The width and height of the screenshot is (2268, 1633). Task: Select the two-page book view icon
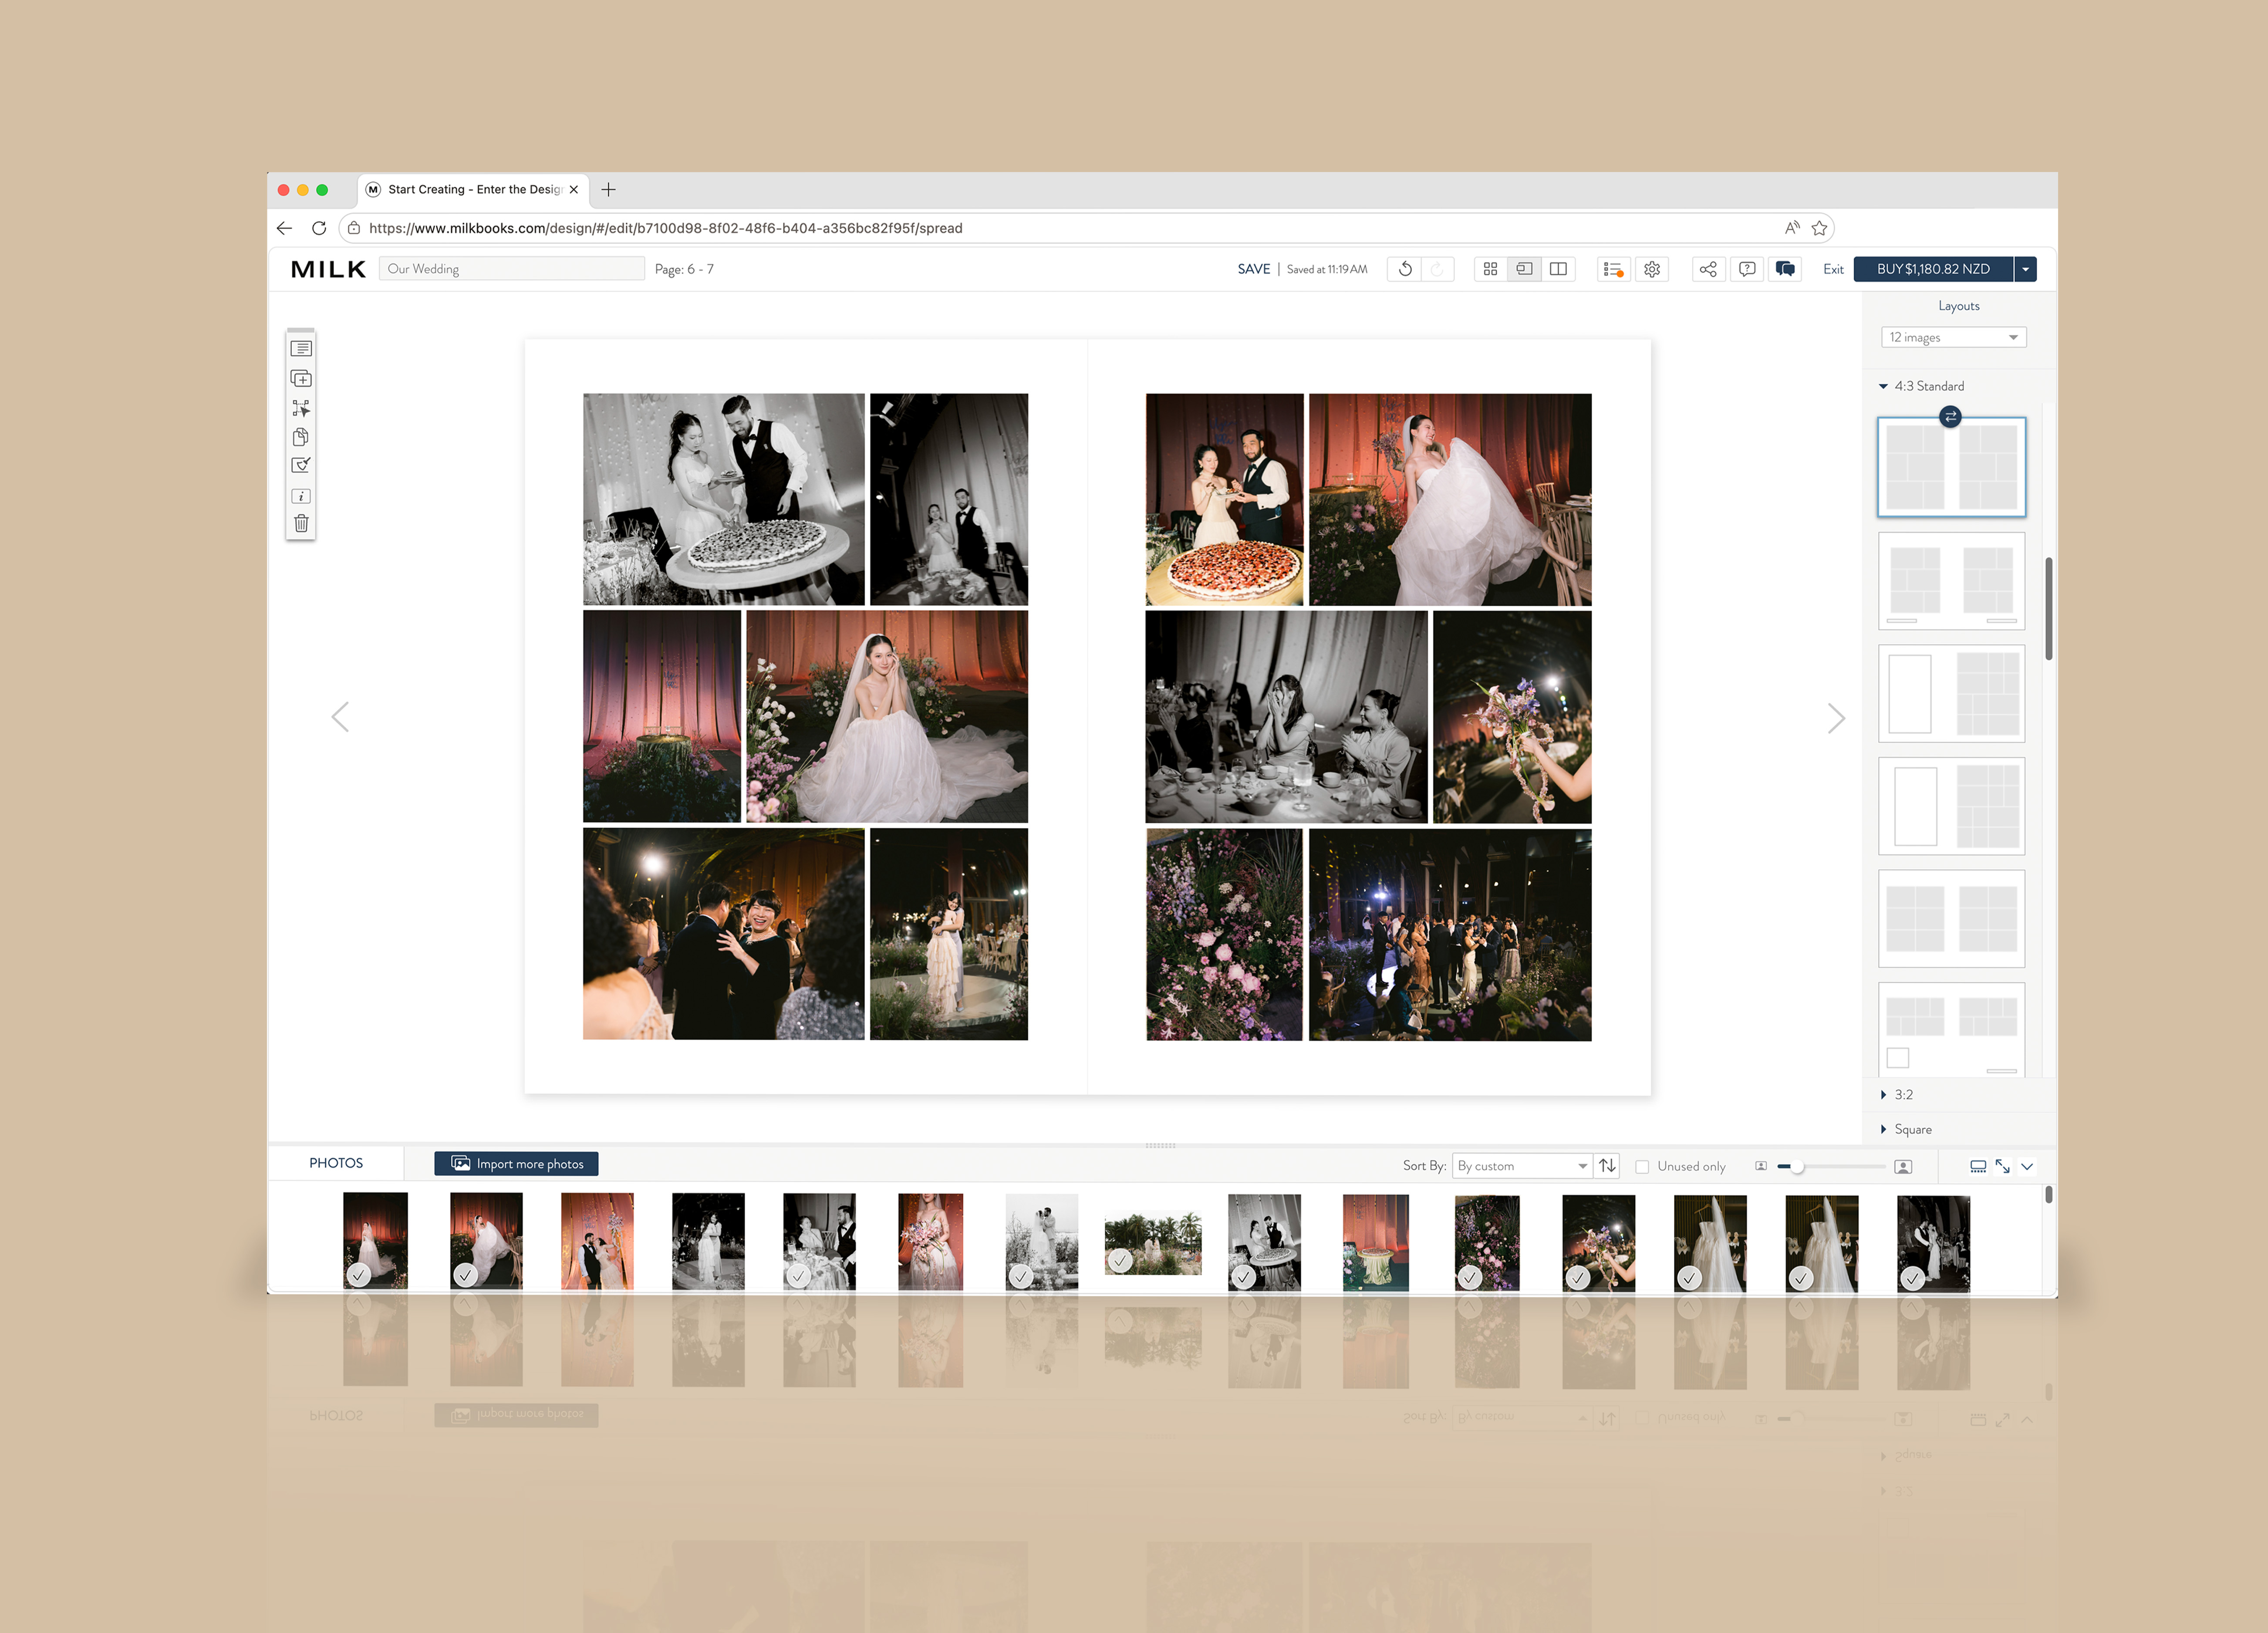click(1558, 269)
